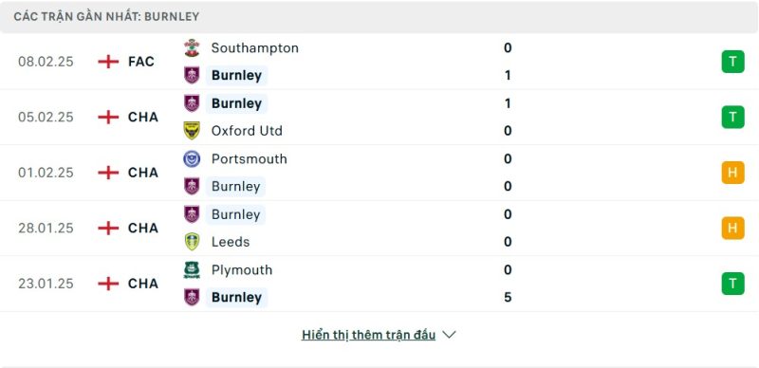759x368 pixels.
Task: Click the Portsmouth blue crest icon
Action: click(192, 158)
